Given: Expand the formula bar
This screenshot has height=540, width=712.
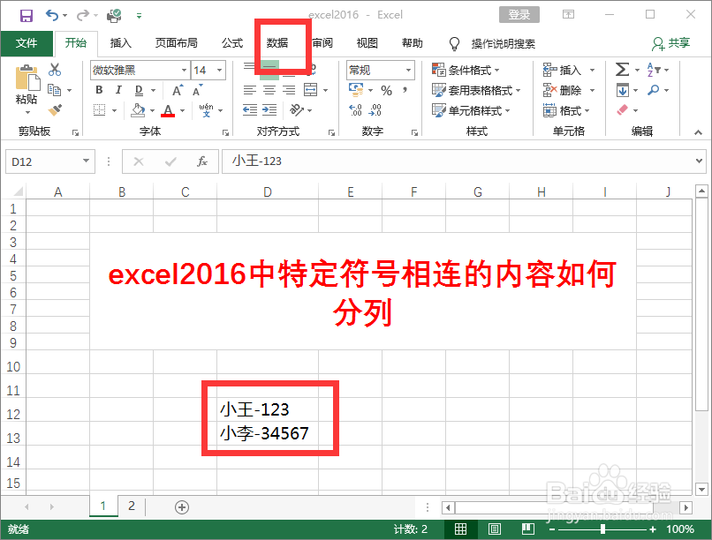Looking at the screenshot, I should (699, 161).
